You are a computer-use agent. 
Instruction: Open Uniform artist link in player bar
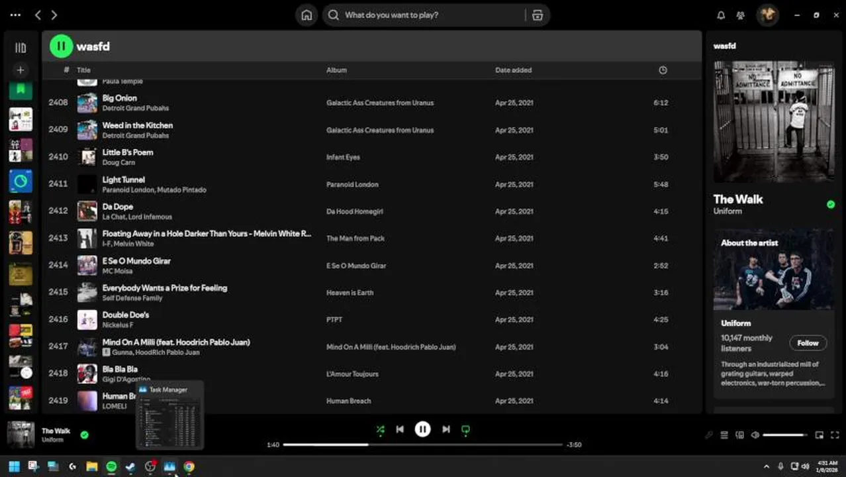pos(52,440)
